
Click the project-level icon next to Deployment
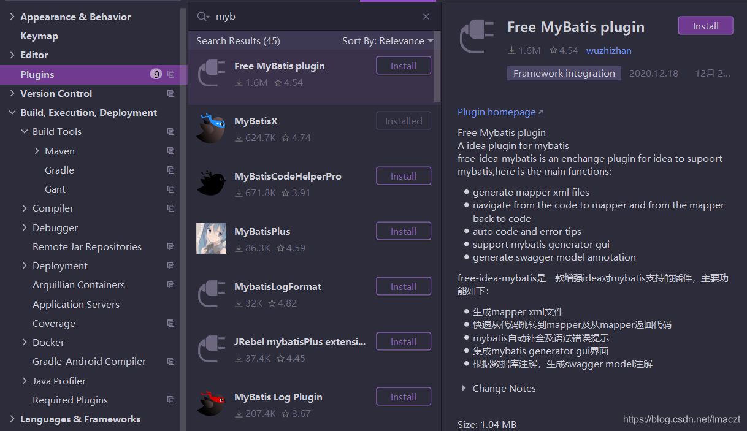click(171, 265)
